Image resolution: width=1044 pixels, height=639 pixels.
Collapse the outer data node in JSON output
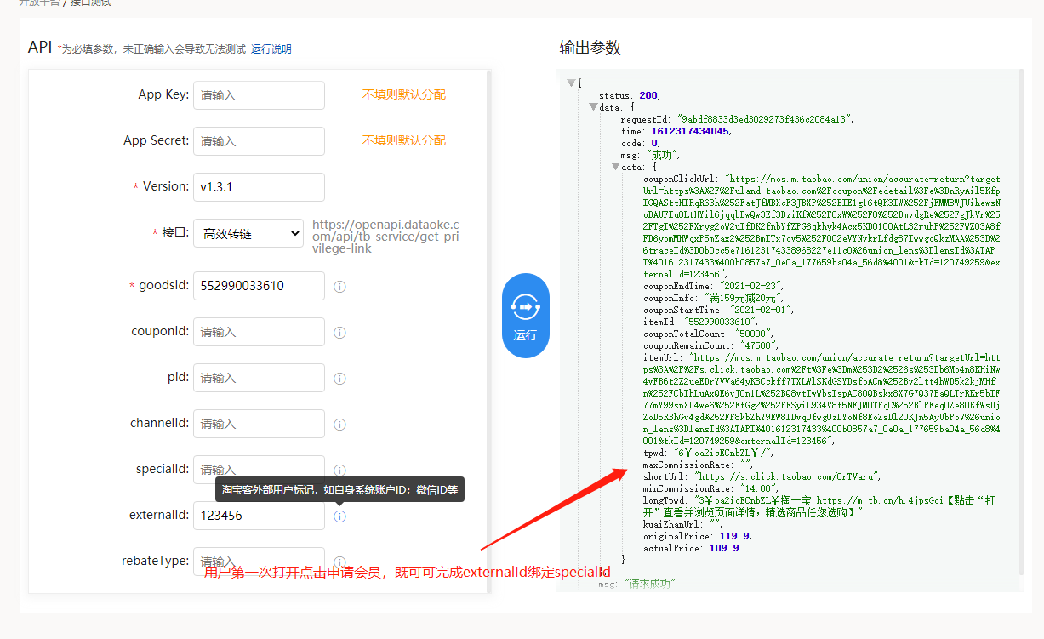593,107
